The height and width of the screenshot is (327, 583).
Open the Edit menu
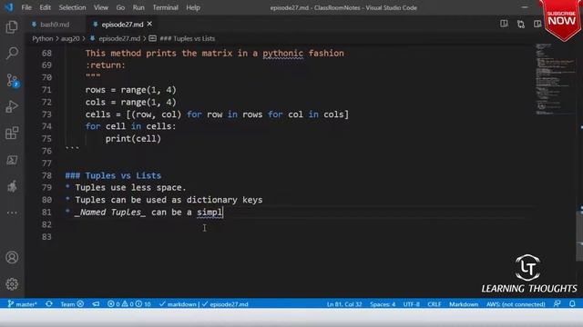coord(45,7)
